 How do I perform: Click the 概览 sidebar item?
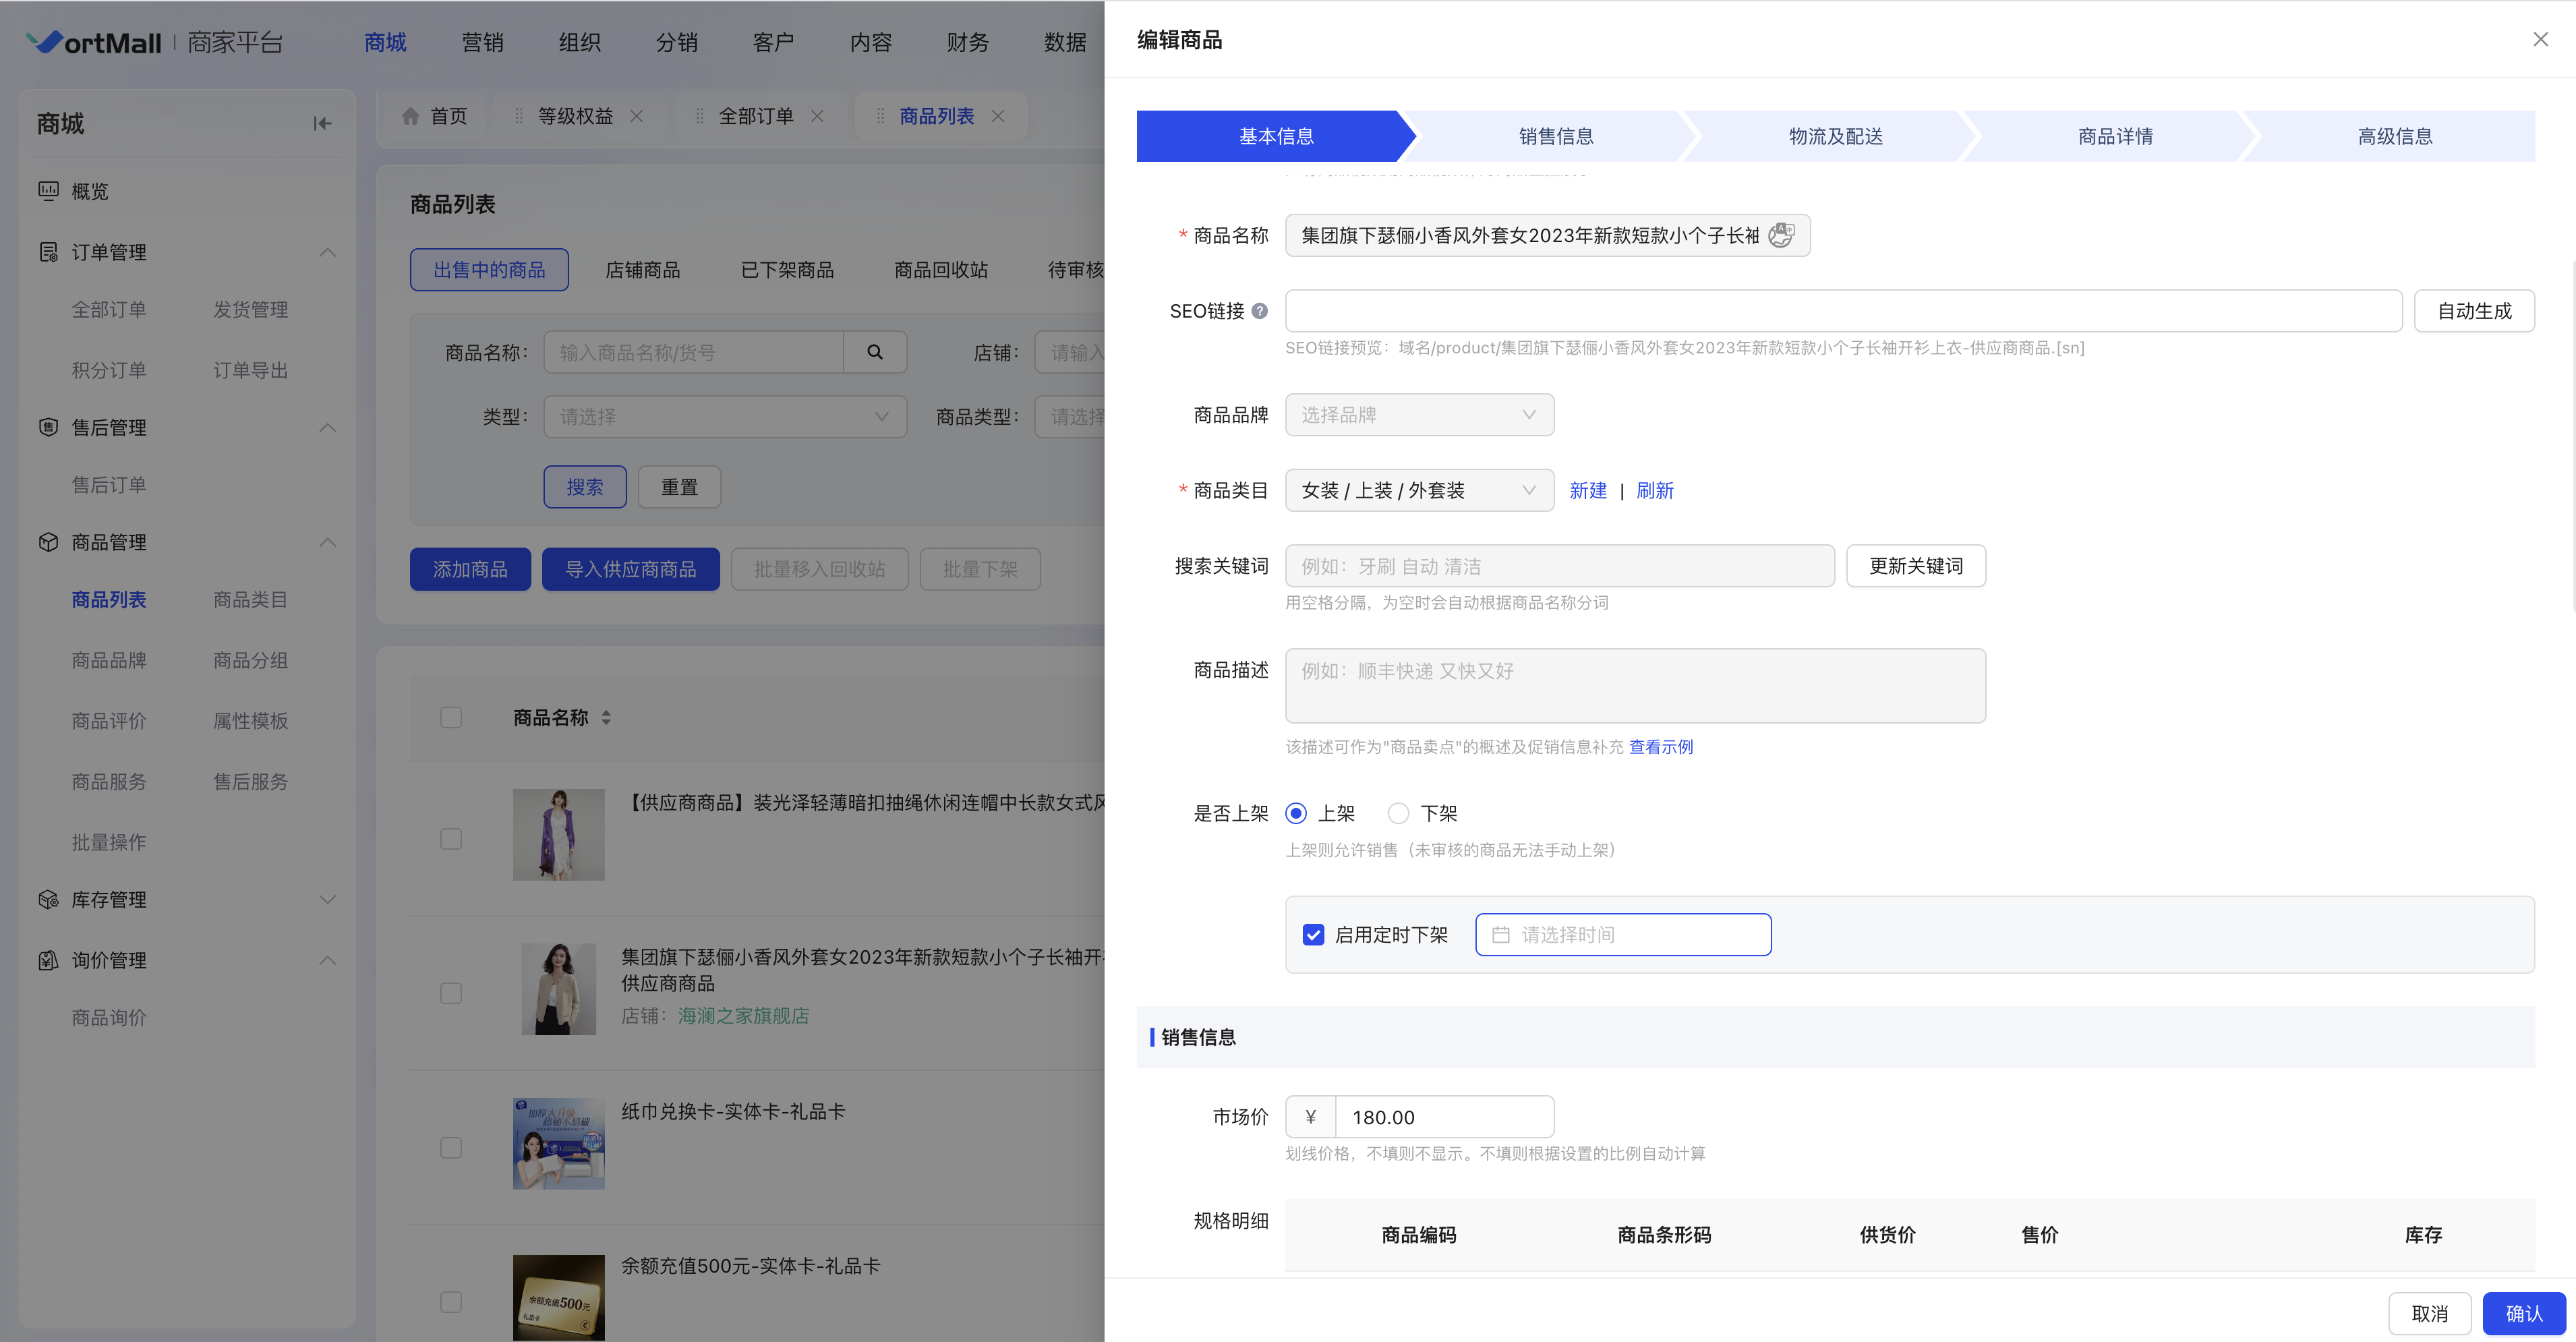pos(90,191)
